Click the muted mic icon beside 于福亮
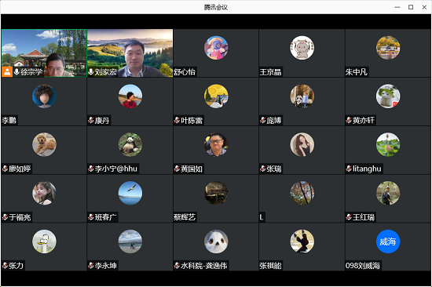The width and height of the screenshot is (432, 287). pyautogui.click(x=5, y=217)
